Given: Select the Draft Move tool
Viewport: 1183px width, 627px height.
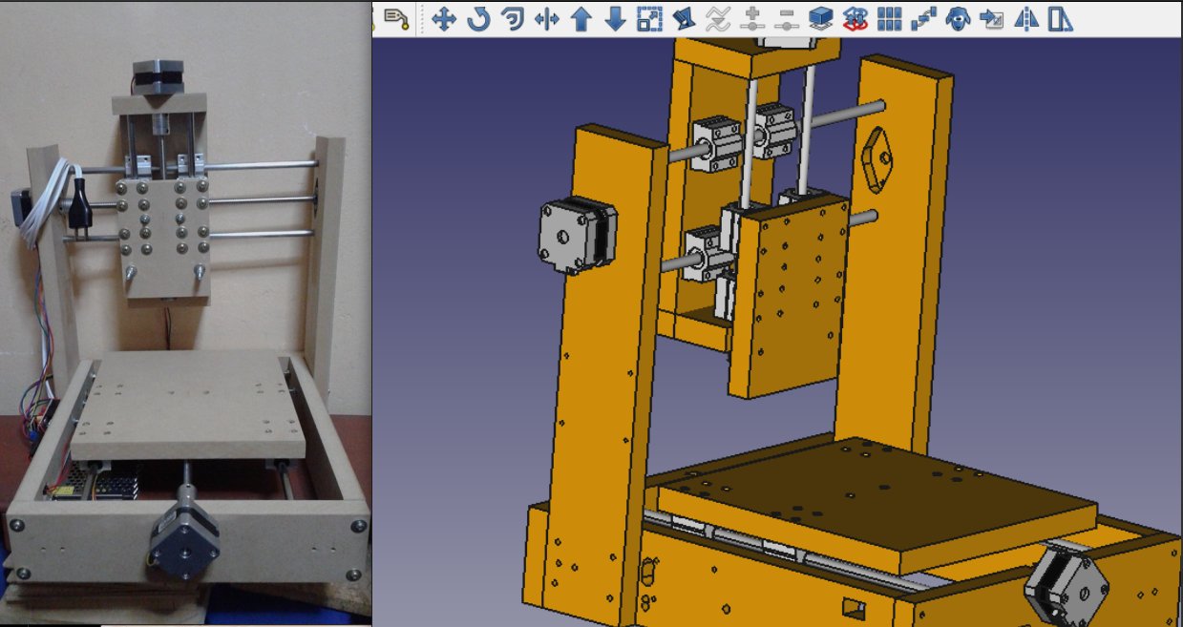Looking at the screenshot, I should [x=443, y=18].
